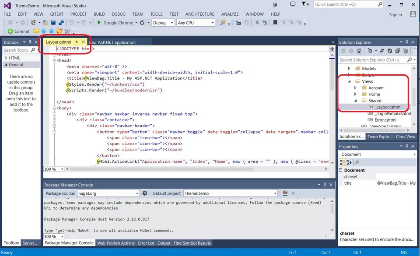This screenshot has height=256, width=420.
Task: Click the Package Manager Console settings gear
Action: tap(145, 193)
